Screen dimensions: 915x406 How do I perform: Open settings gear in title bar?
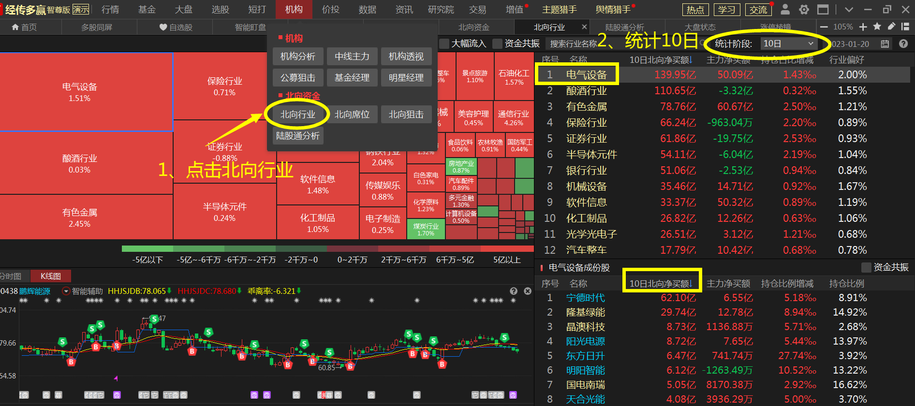coord(804,9)
